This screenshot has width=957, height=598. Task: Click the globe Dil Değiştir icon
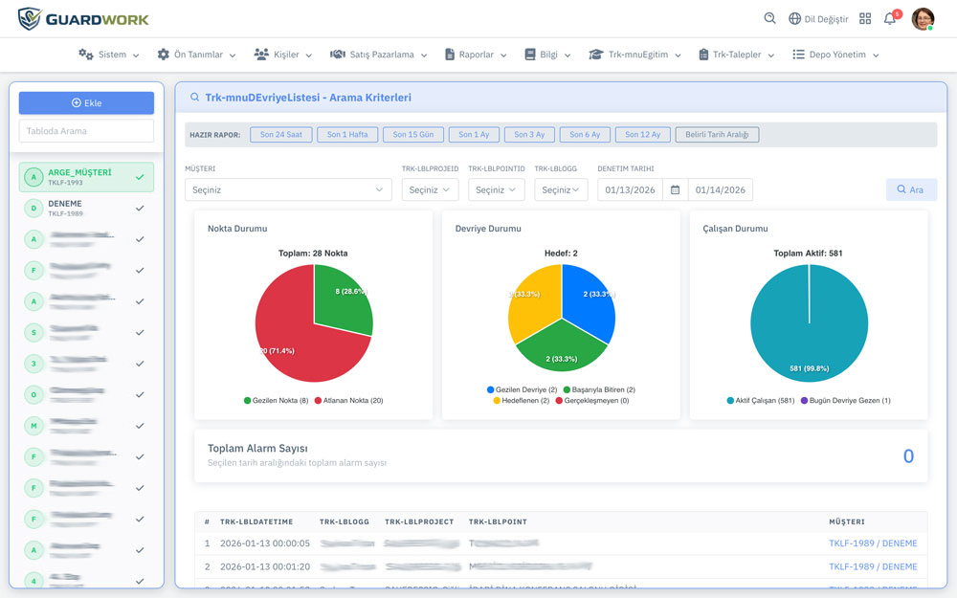coord(794,18)
